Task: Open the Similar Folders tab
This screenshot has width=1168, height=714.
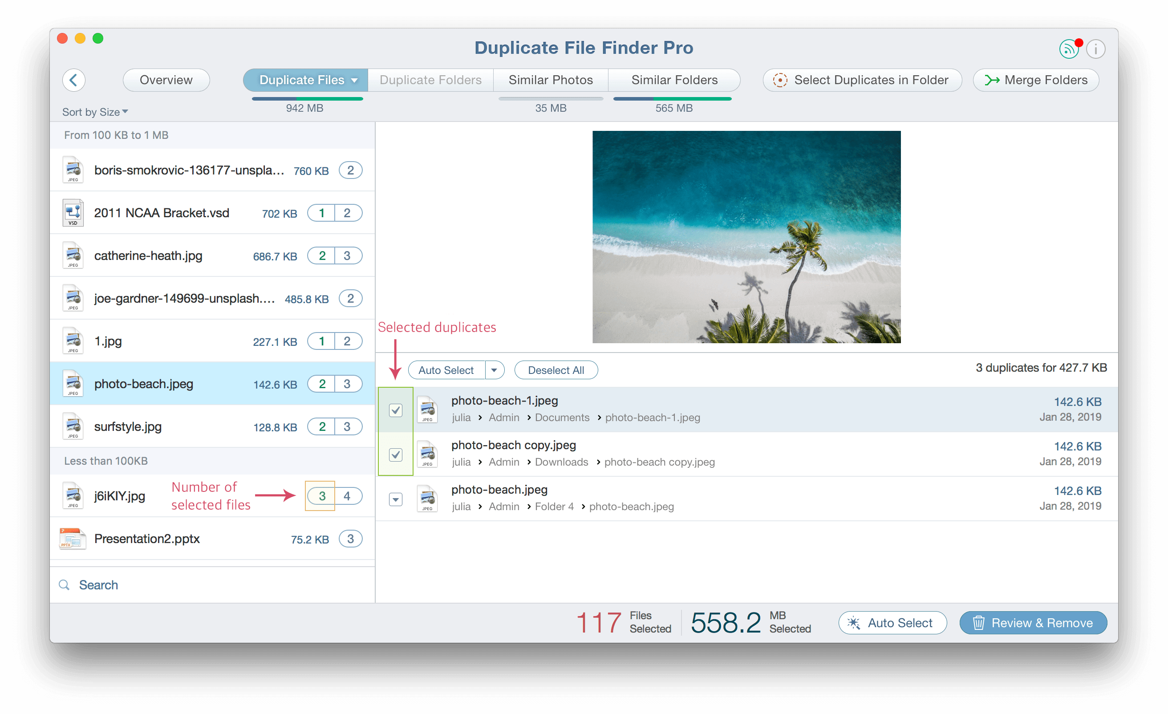Action: (x=674, y=80)
